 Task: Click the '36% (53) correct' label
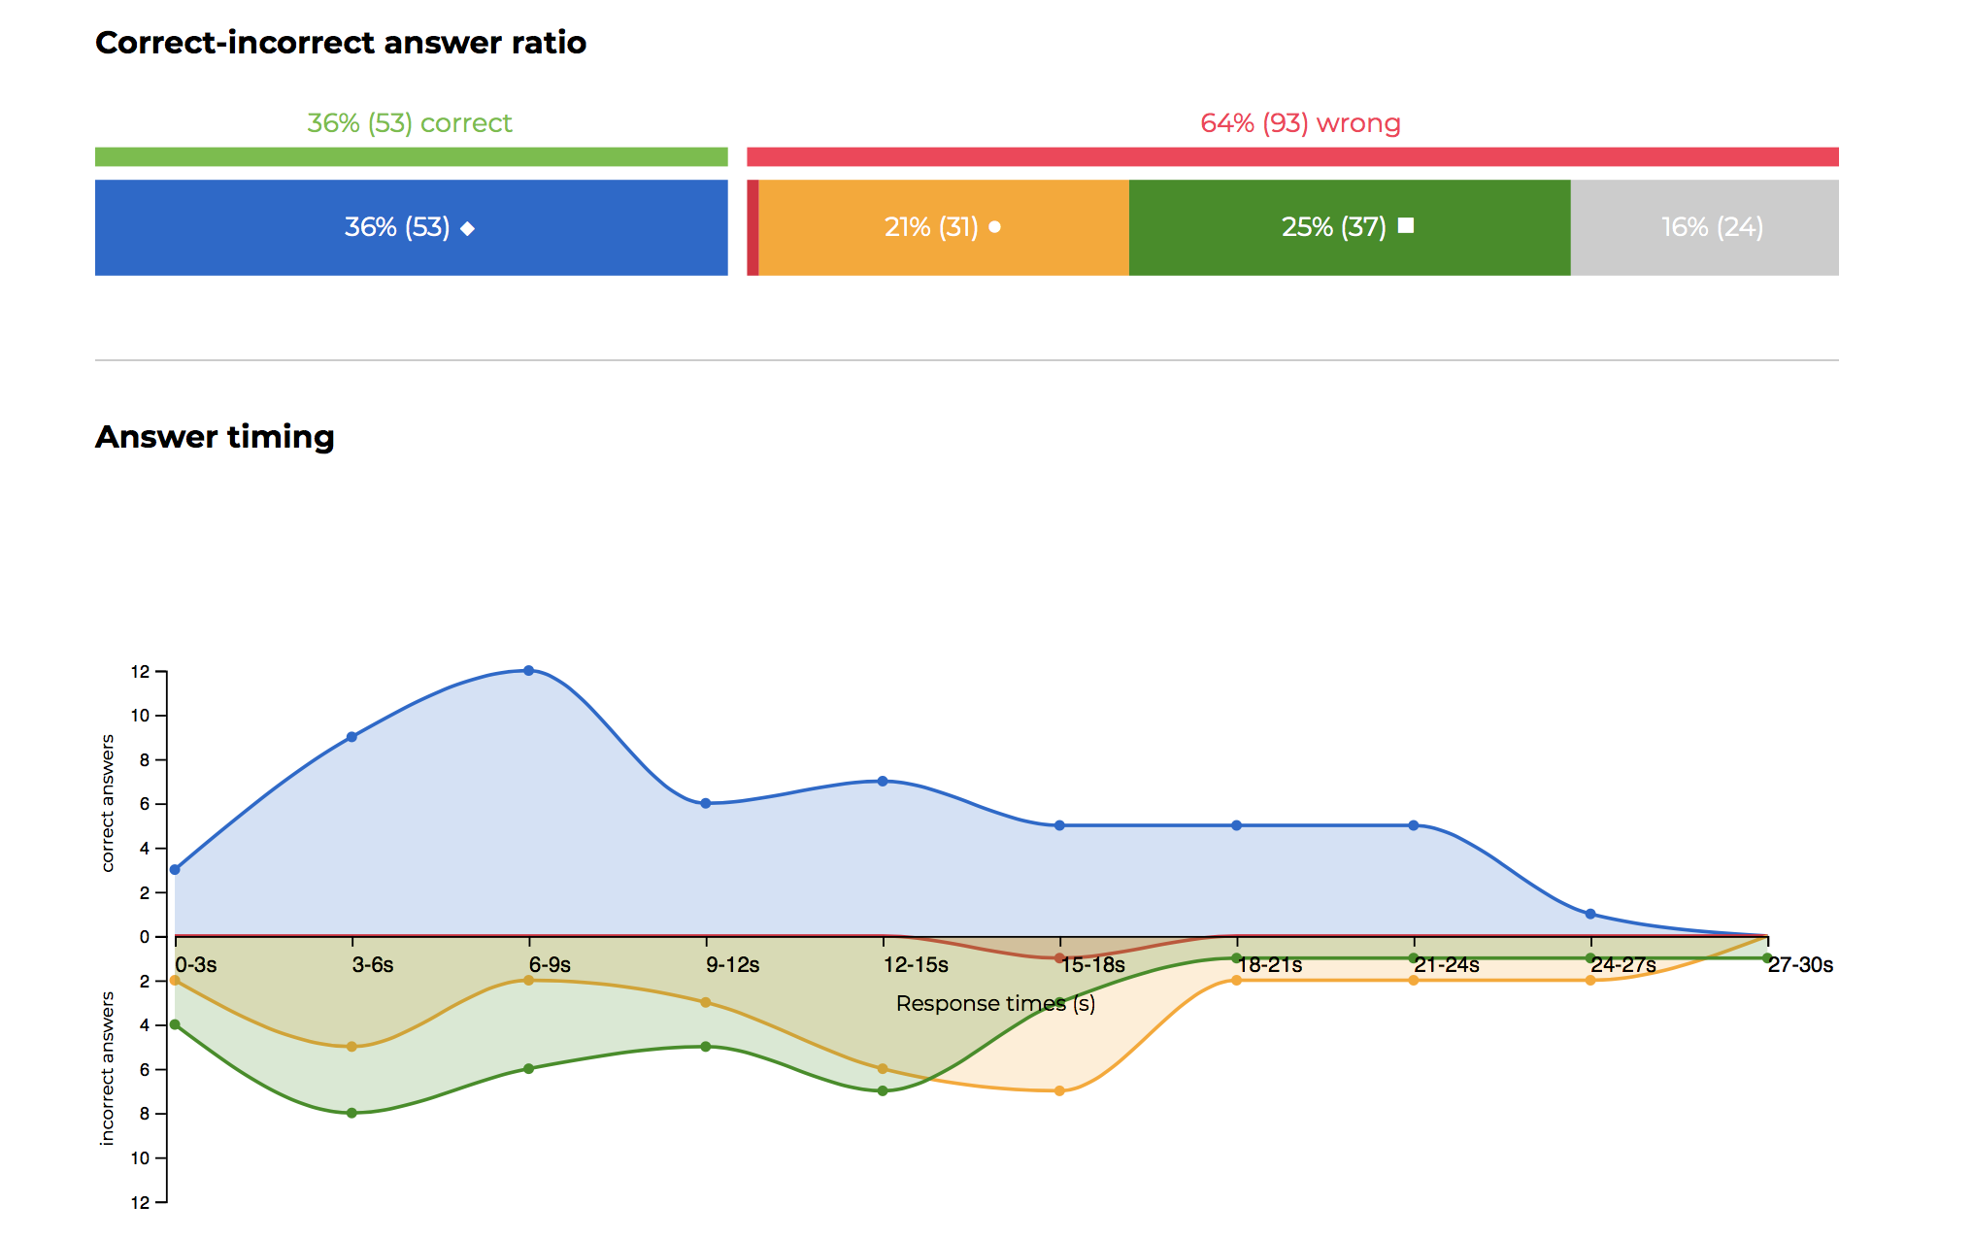(409, 123)
